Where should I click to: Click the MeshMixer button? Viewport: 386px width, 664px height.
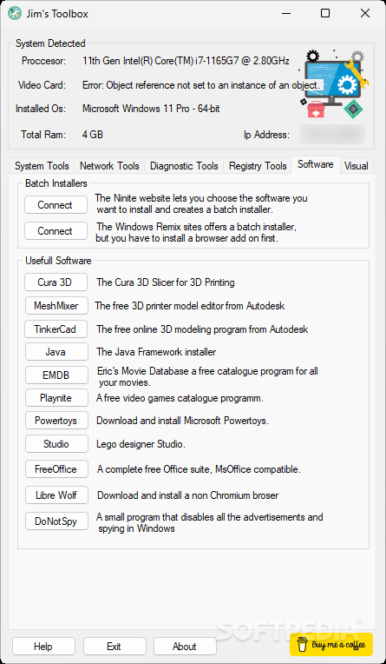point(56,306)
